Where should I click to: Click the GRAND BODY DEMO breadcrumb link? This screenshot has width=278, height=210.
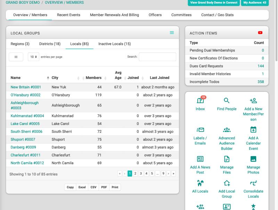point(23,3)
